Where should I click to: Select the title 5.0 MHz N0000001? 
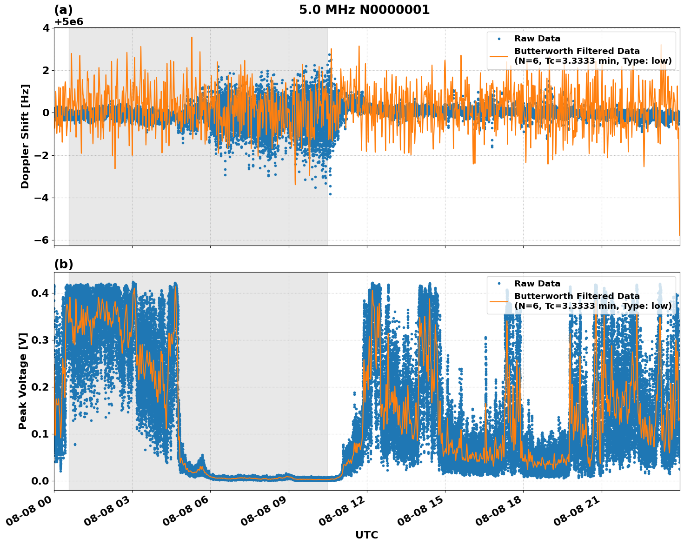pos(365,8)
